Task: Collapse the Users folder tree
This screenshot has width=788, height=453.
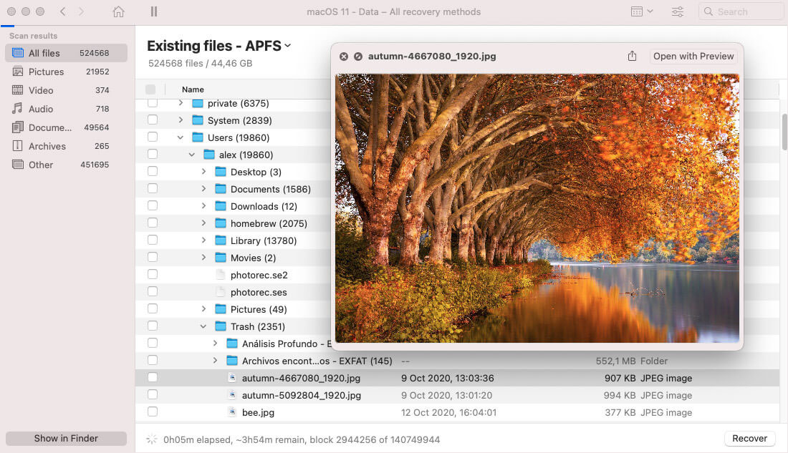Action: click(180, 137)
